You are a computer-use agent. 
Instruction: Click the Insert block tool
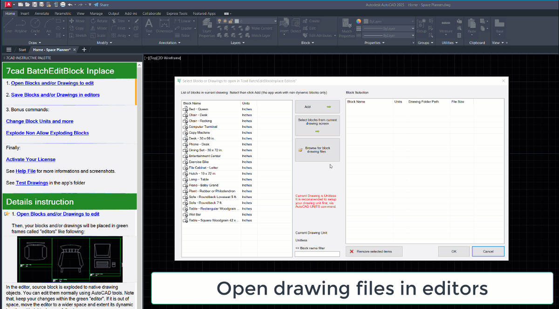click(284, 26)
